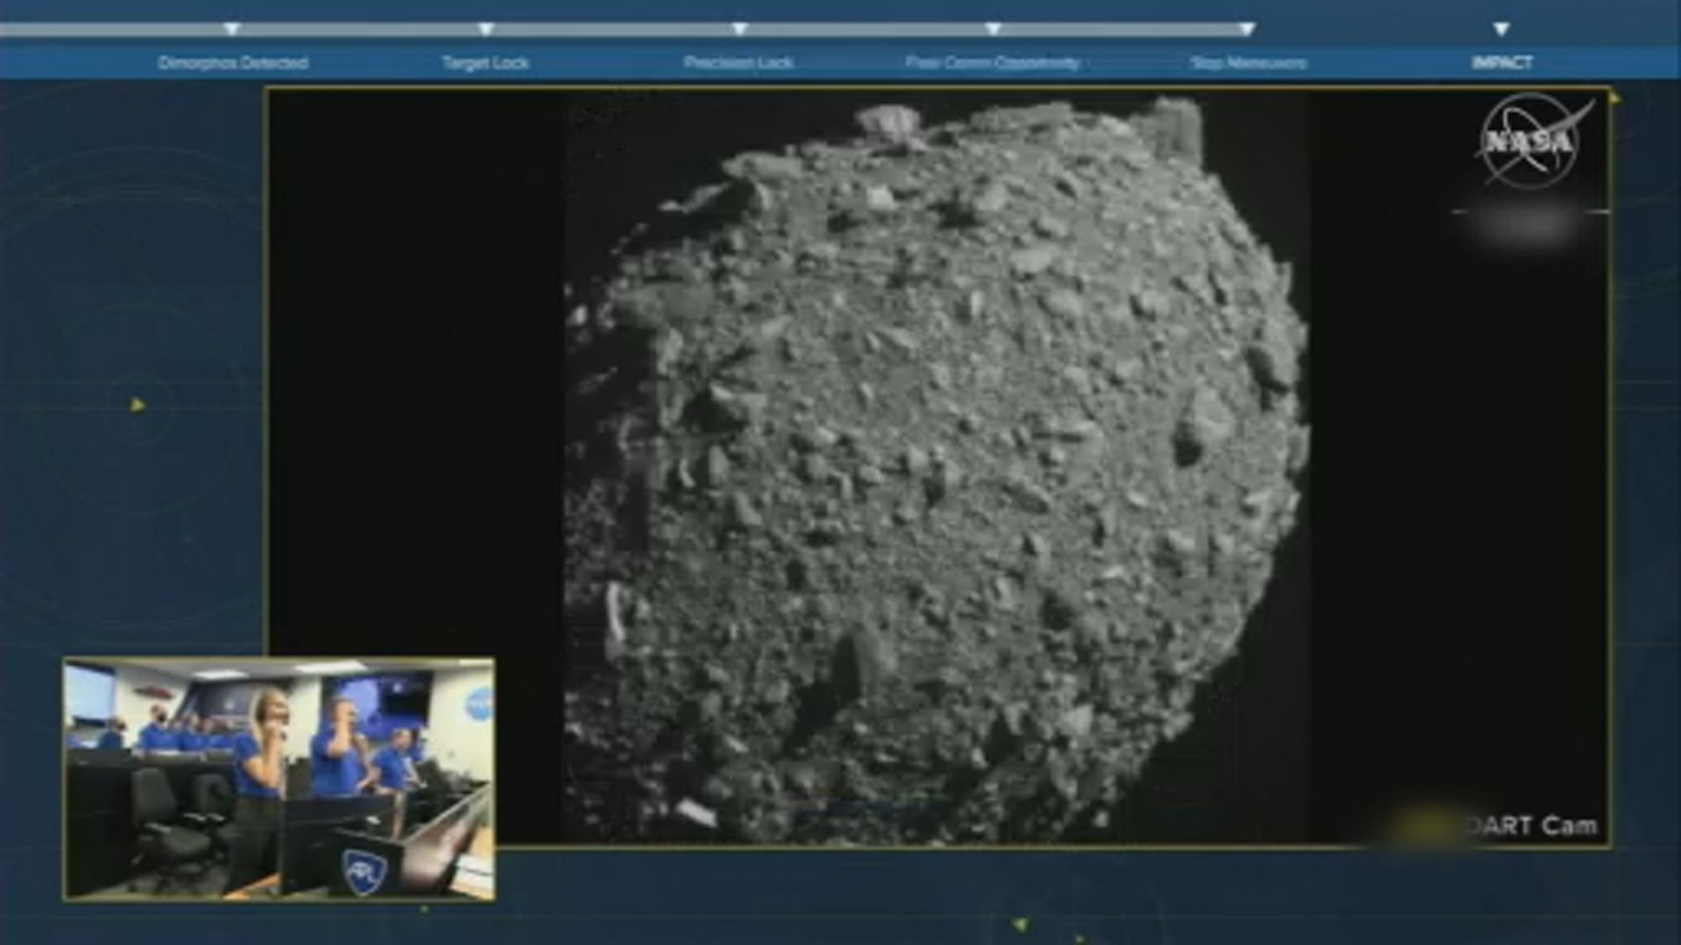Switch to the IMPACT stage label
This screenshot has height=945, width=1681.
pos(1503,63)
